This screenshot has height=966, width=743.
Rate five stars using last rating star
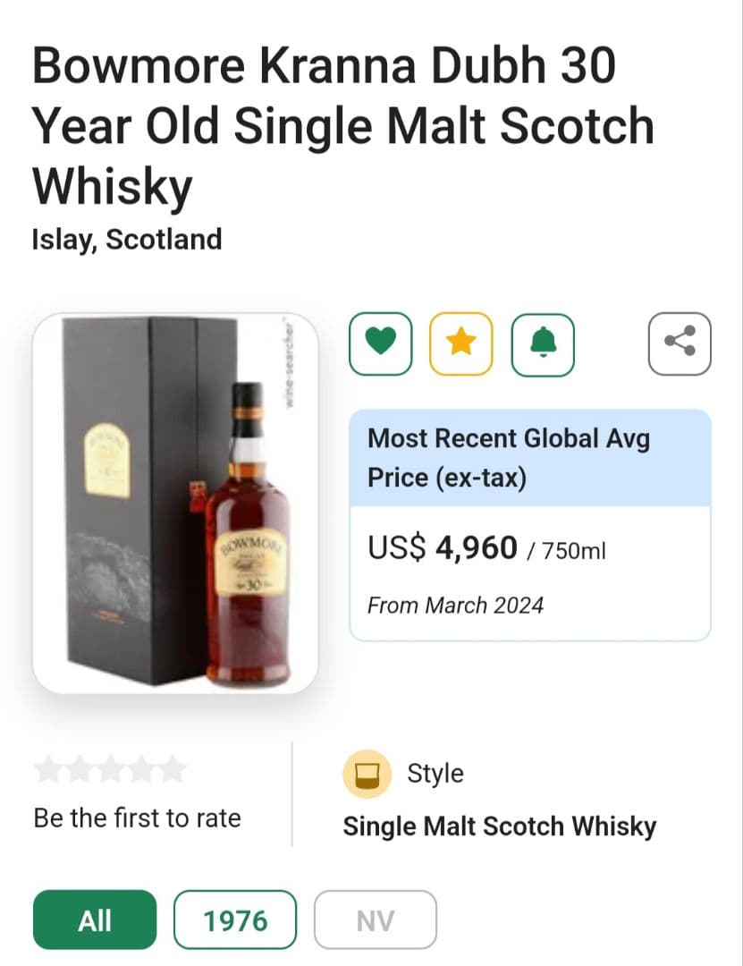click(173, 769)
